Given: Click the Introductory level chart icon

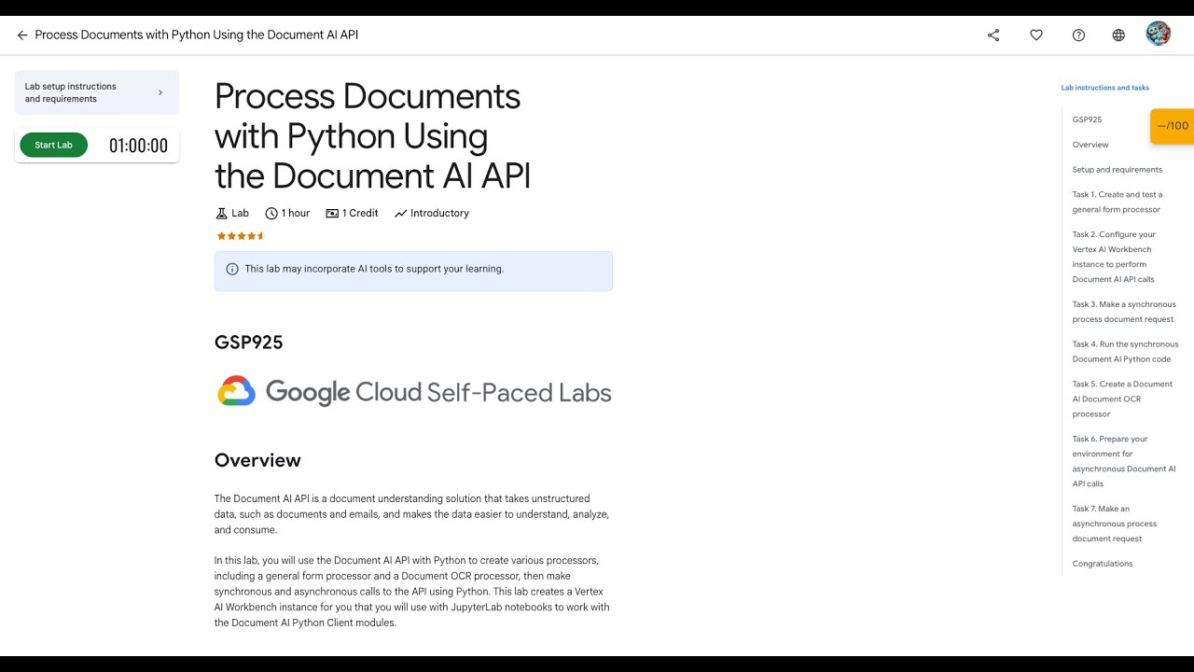Looking at the screenshot, I should [x=400, y=213].
